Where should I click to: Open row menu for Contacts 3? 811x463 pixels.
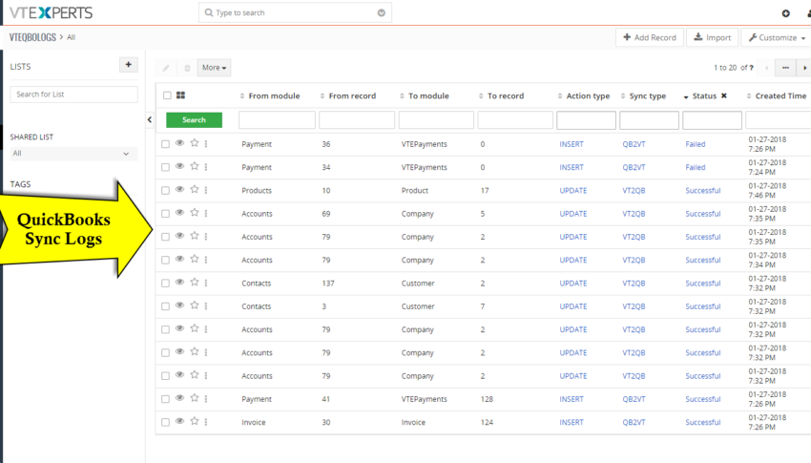point(206,306)
